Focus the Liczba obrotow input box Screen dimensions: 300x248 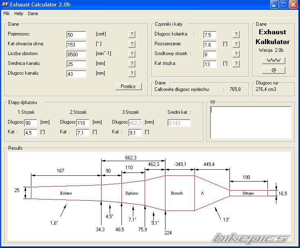pyautogui.click(x=76, y=54)
